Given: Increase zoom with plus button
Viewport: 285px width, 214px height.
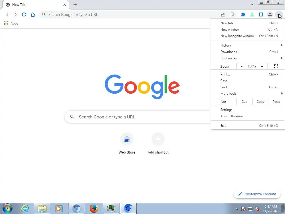Looking at the screenshot, I should [262, 66].
